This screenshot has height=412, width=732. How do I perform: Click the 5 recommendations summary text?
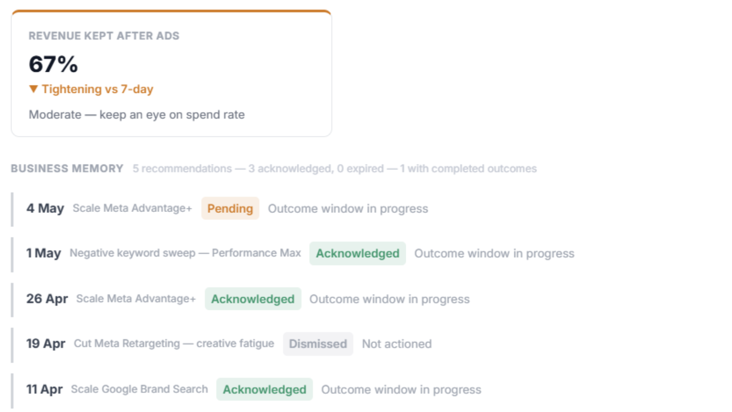coord(334,168)
